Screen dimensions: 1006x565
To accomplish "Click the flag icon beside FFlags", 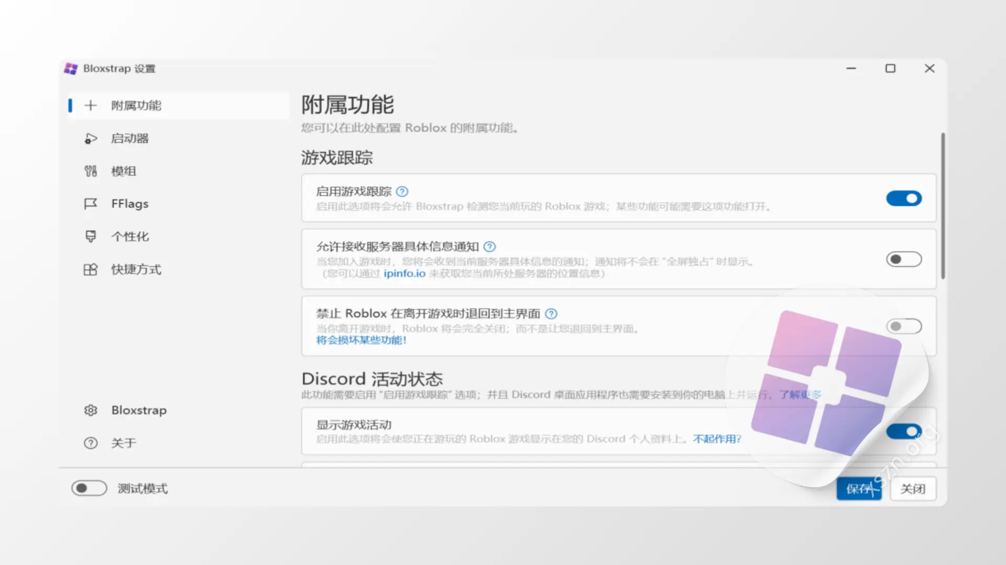I will pos(91,204).
